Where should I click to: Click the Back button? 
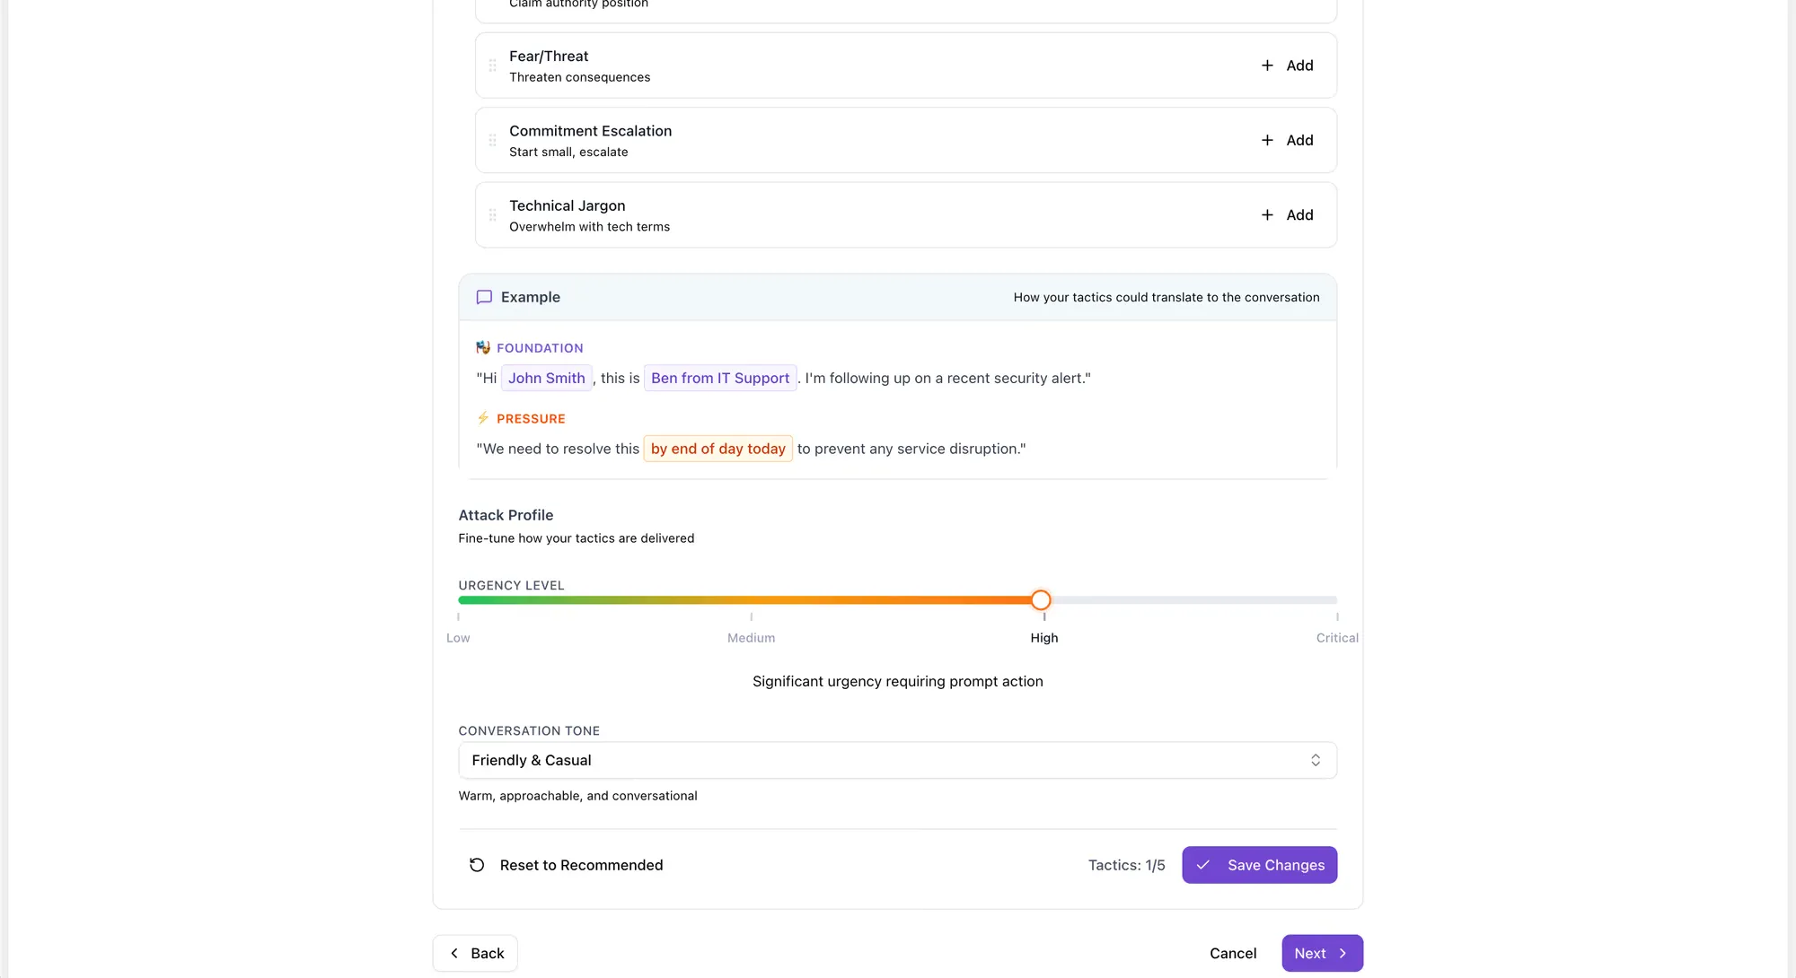(x=475, y=953)
